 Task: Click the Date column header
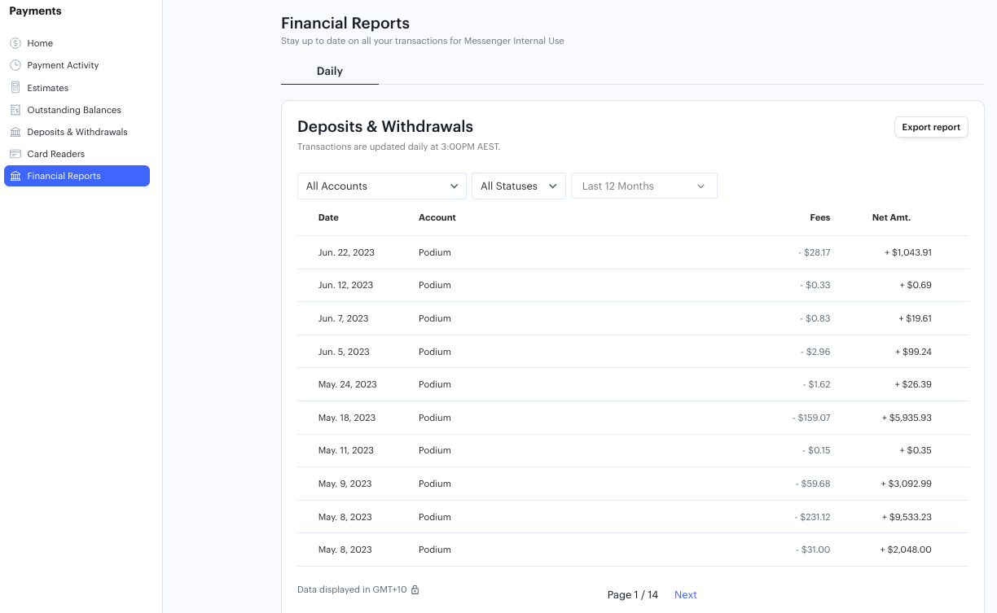point(328,217)
